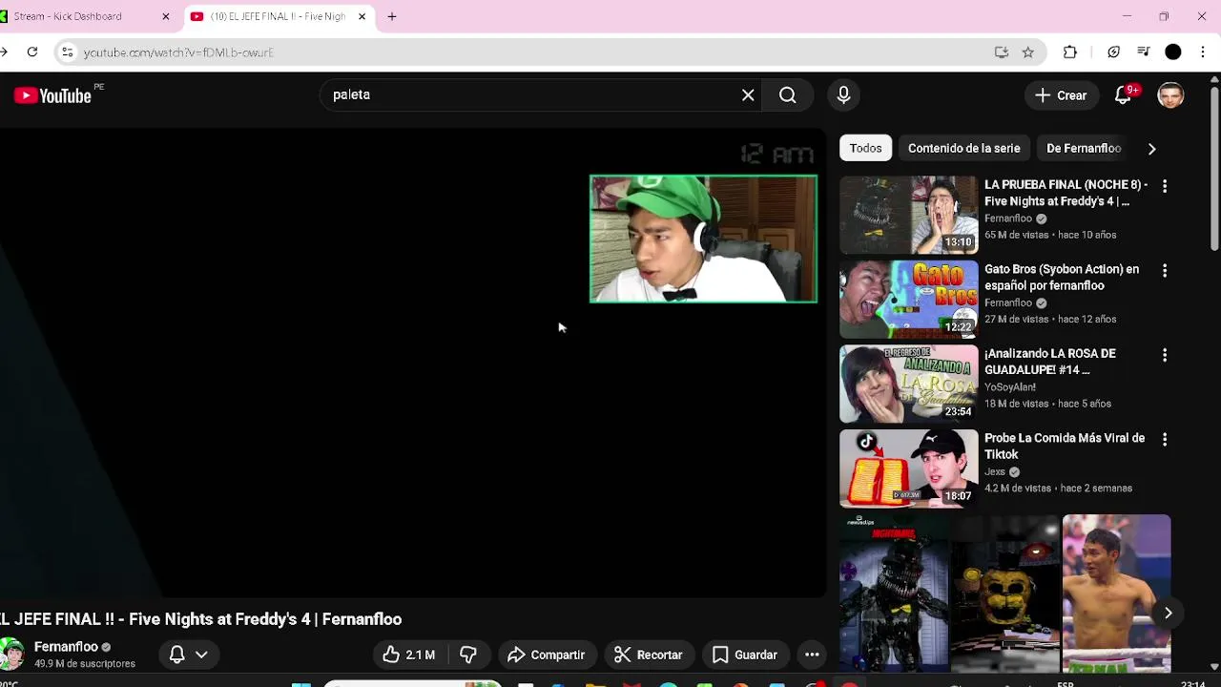Save the video with Guardar
1221x687 pixels.
click(746, 655)
